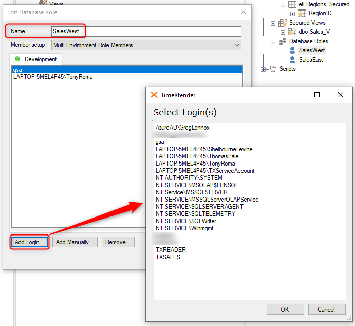Collapse the Secured Views node
The height and width of the screenshot is (326, 355).
tap(273, 23)
